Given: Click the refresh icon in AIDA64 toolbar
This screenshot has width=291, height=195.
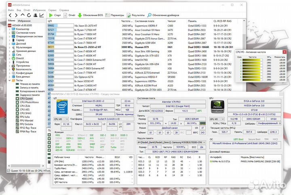Looking at the screenshot, I should tap(29, 15).
